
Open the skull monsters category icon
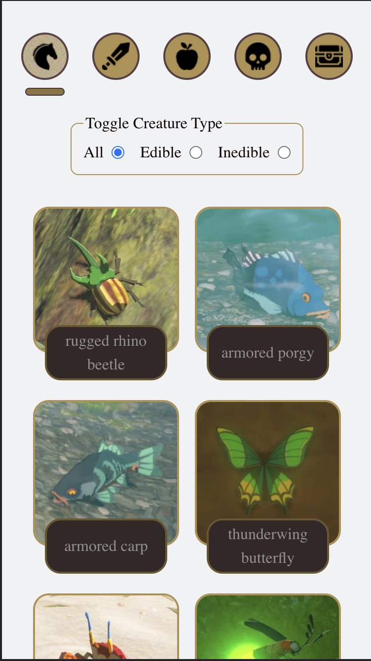coord(258,56)
